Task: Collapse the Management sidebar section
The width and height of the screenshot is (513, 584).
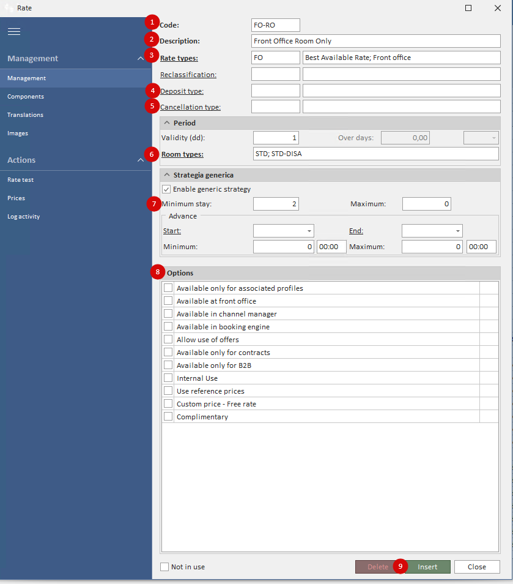Action: click(x=140, y=59)
